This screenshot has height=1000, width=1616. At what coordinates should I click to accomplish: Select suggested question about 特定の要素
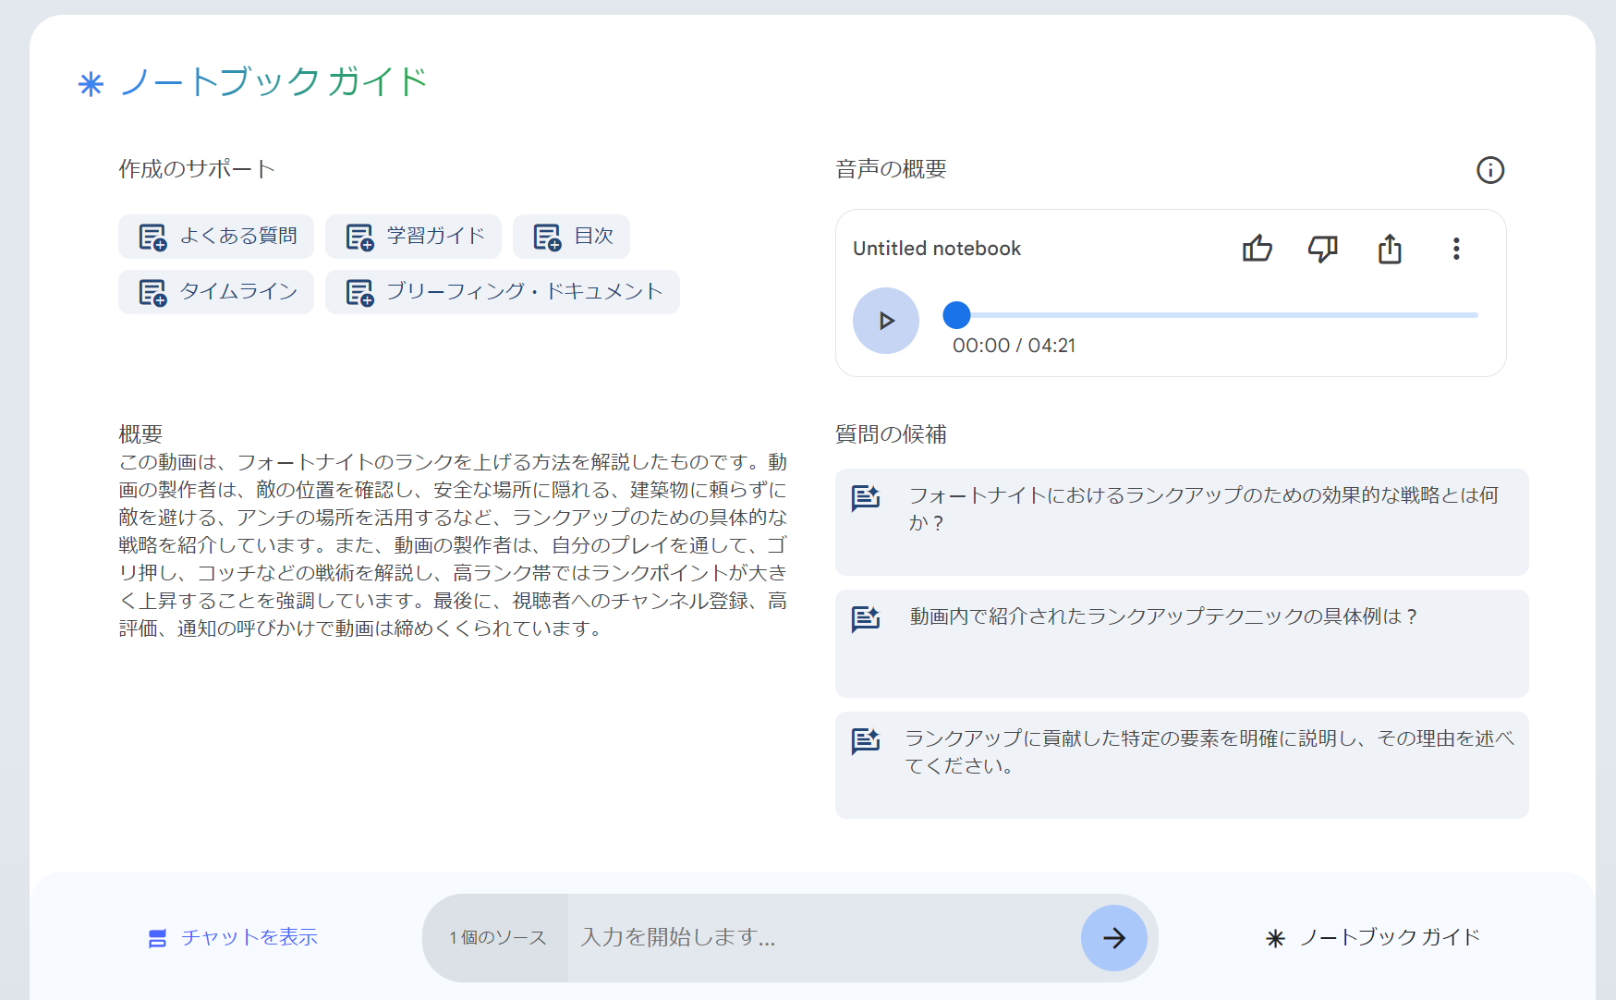click(1182, 765)
